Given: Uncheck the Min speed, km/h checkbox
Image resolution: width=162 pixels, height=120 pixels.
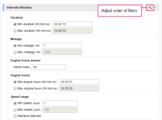Looking at the screenshot, I should (15, 103).
